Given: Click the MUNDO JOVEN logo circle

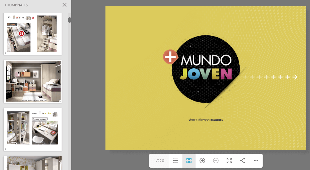Looking at the screenshot, I should click(206, 68).
